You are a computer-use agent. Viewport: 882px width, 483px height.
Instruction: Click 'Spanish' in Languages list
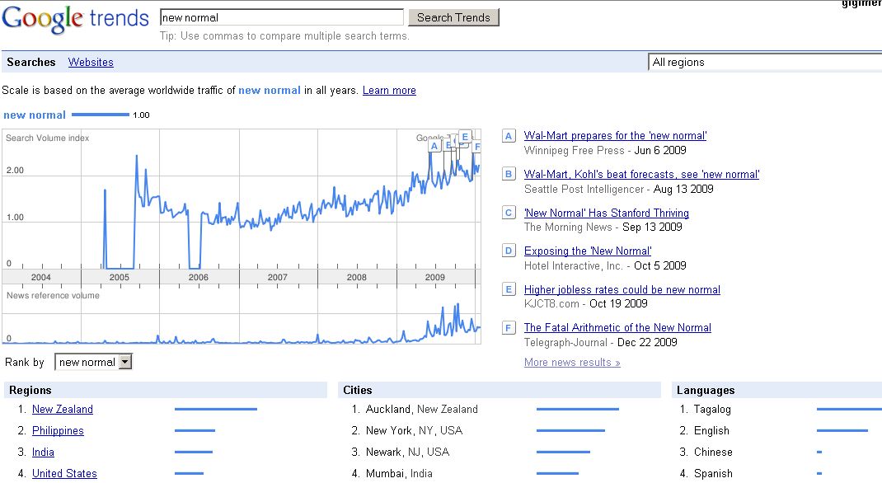click(713, 473)
